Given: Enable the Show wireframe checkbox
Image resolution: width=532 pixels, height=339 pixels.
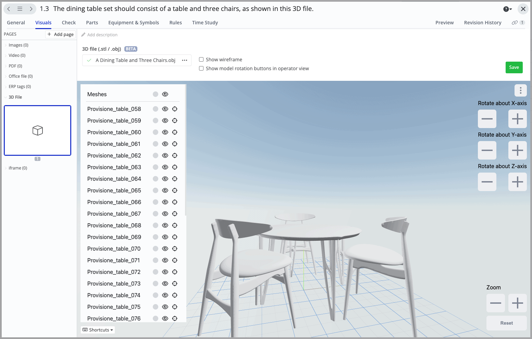Looking at the screenshot, I should 201,59.
